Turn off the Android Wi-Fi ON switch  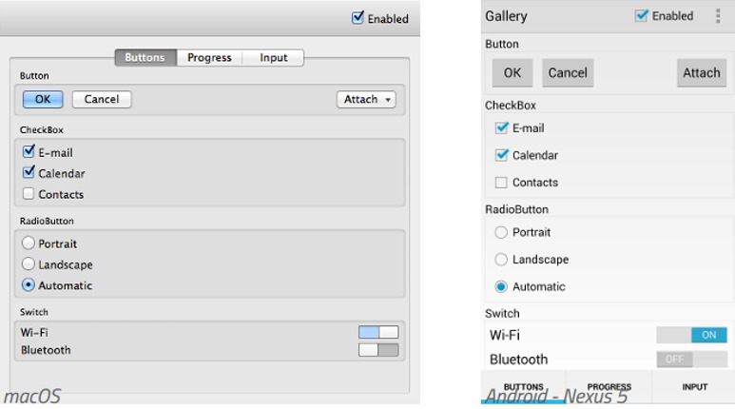point(691,335)
